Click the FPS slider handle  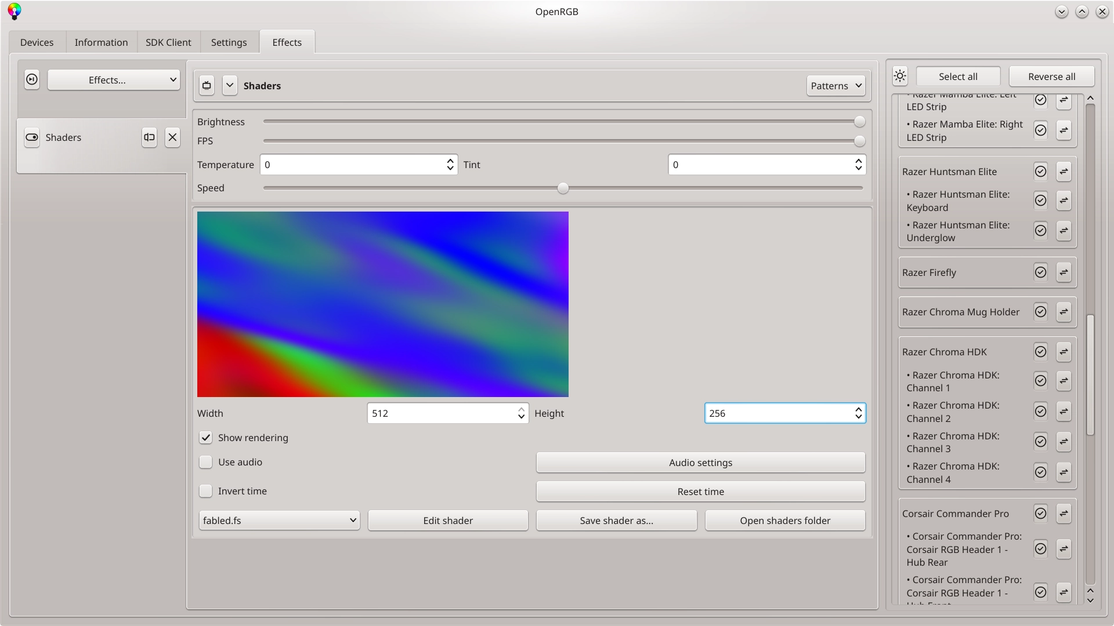(x=859, y=141)
